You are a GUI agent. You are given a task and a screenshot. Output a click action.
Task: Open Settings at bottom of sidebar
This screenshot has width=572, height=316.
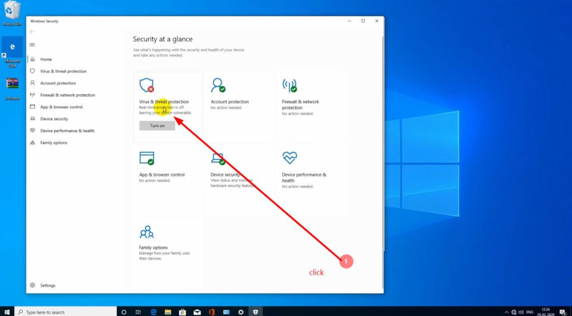(x=48, y=285)
